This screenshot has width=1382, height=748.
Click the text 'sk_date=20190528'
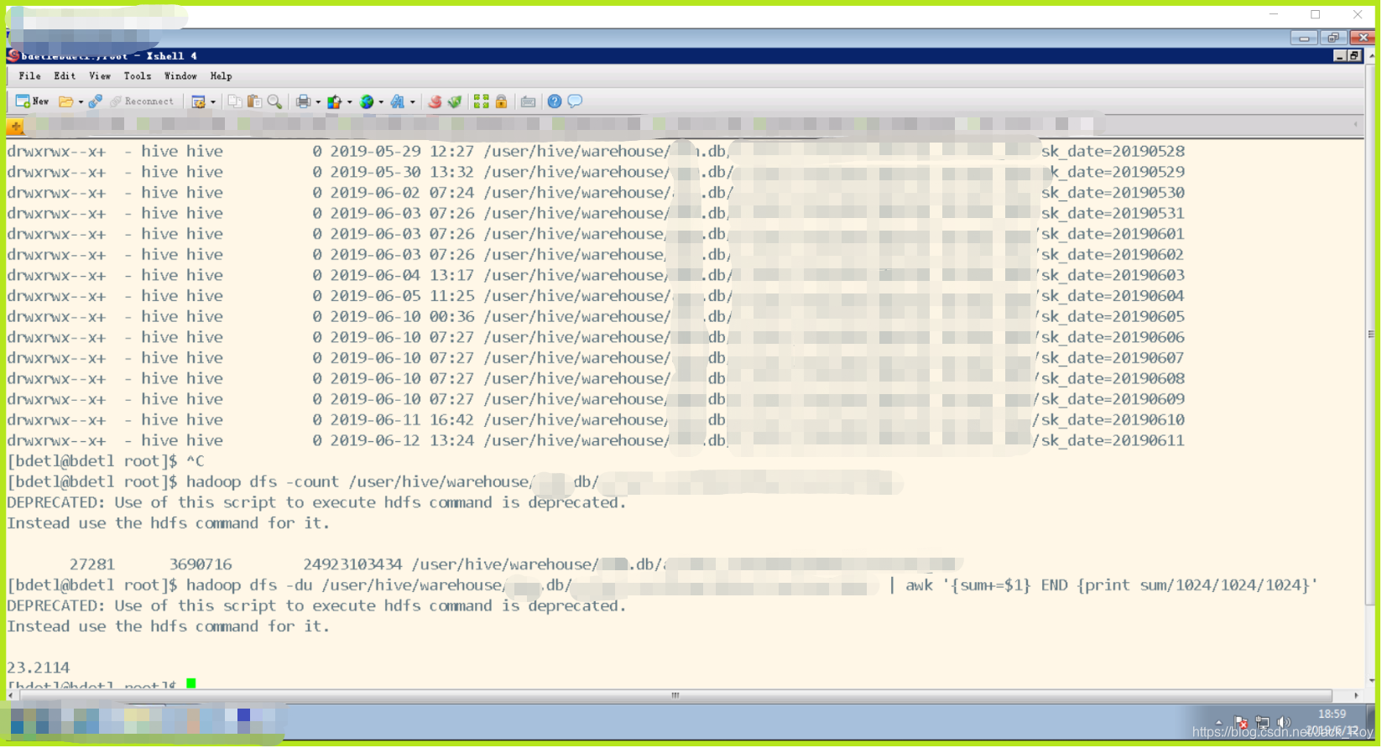point(1113,152)
